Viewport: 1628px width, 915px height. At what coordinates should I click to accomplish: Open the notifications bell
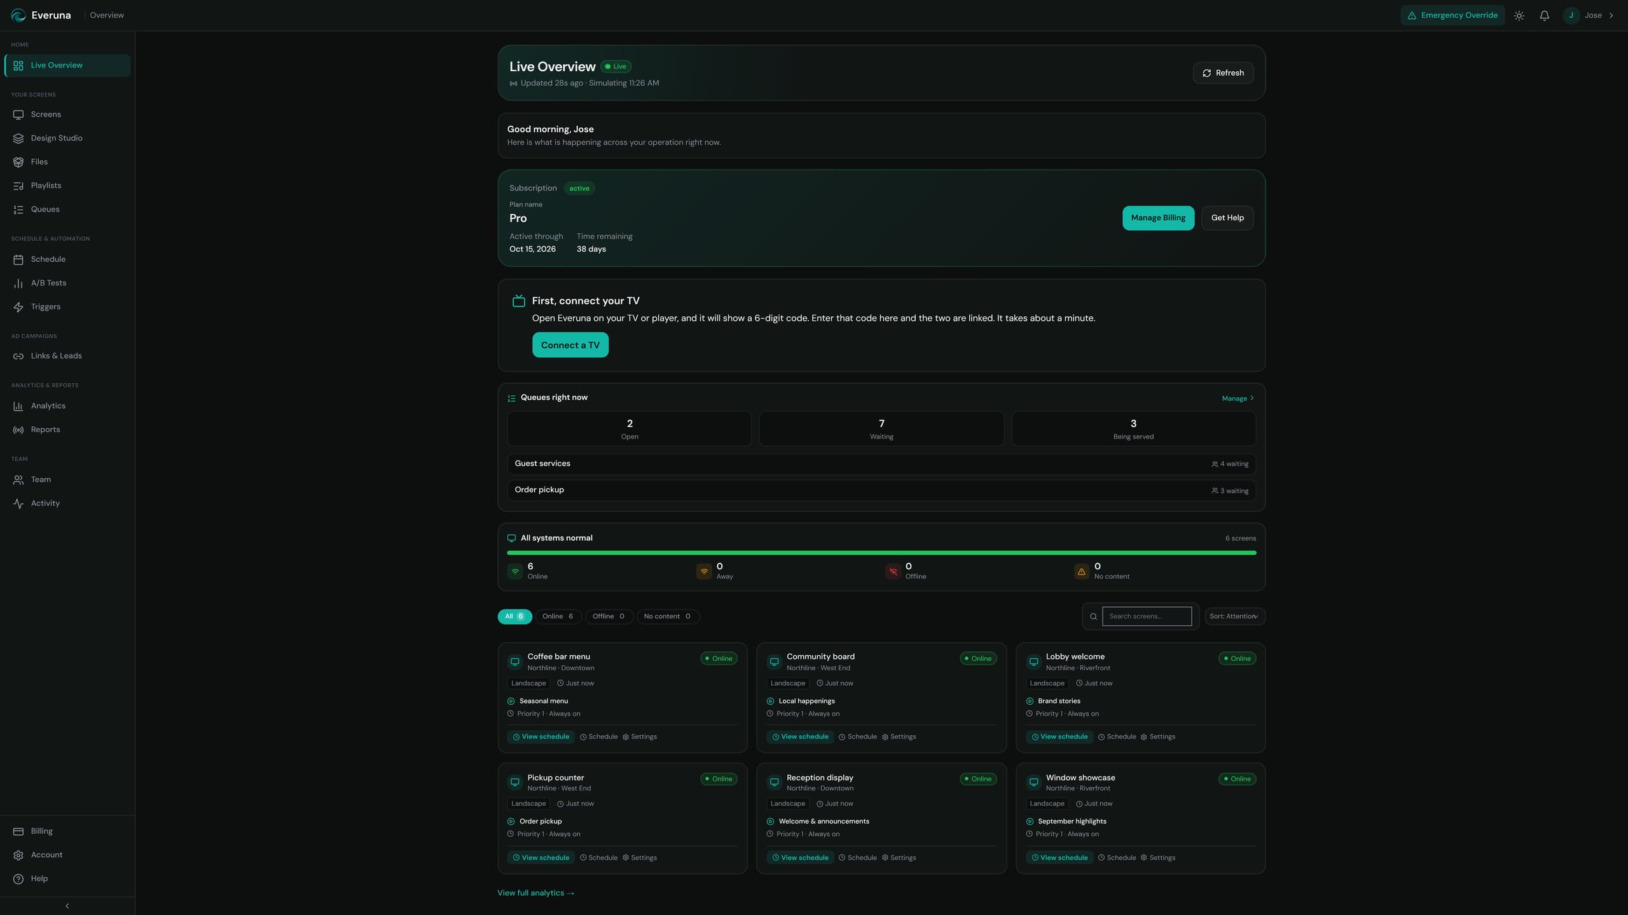[x=1544, y=15]
